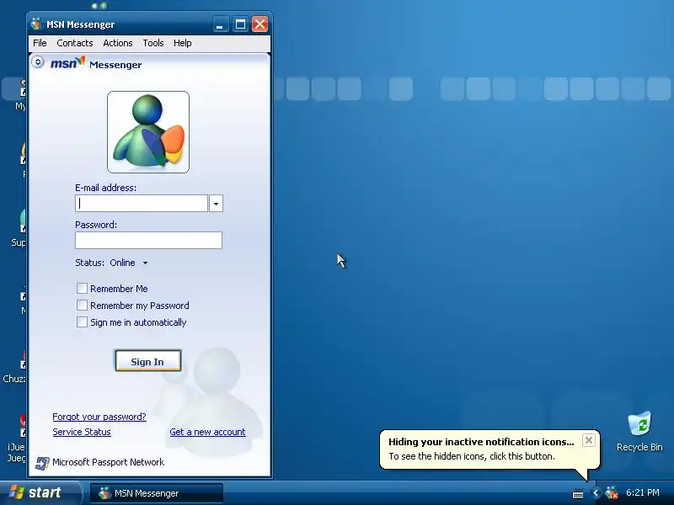Open the Service Status link
This screenshot has height=505, width=674.
point(82,432)
